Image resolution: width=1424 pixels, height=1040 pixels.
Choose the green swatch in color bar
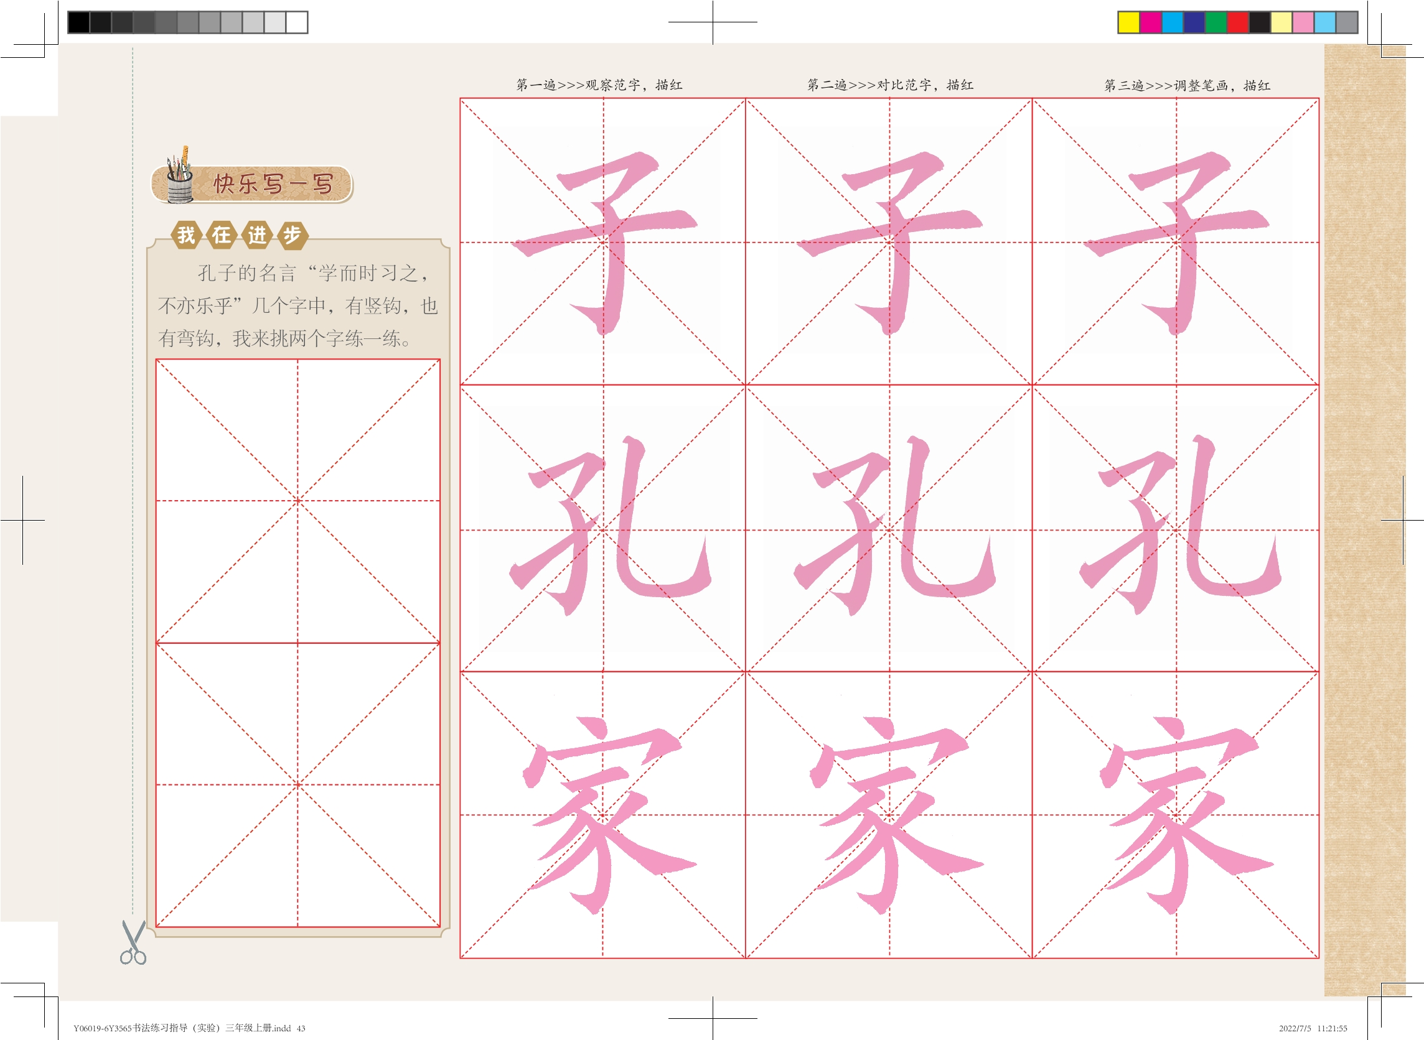1216,22
